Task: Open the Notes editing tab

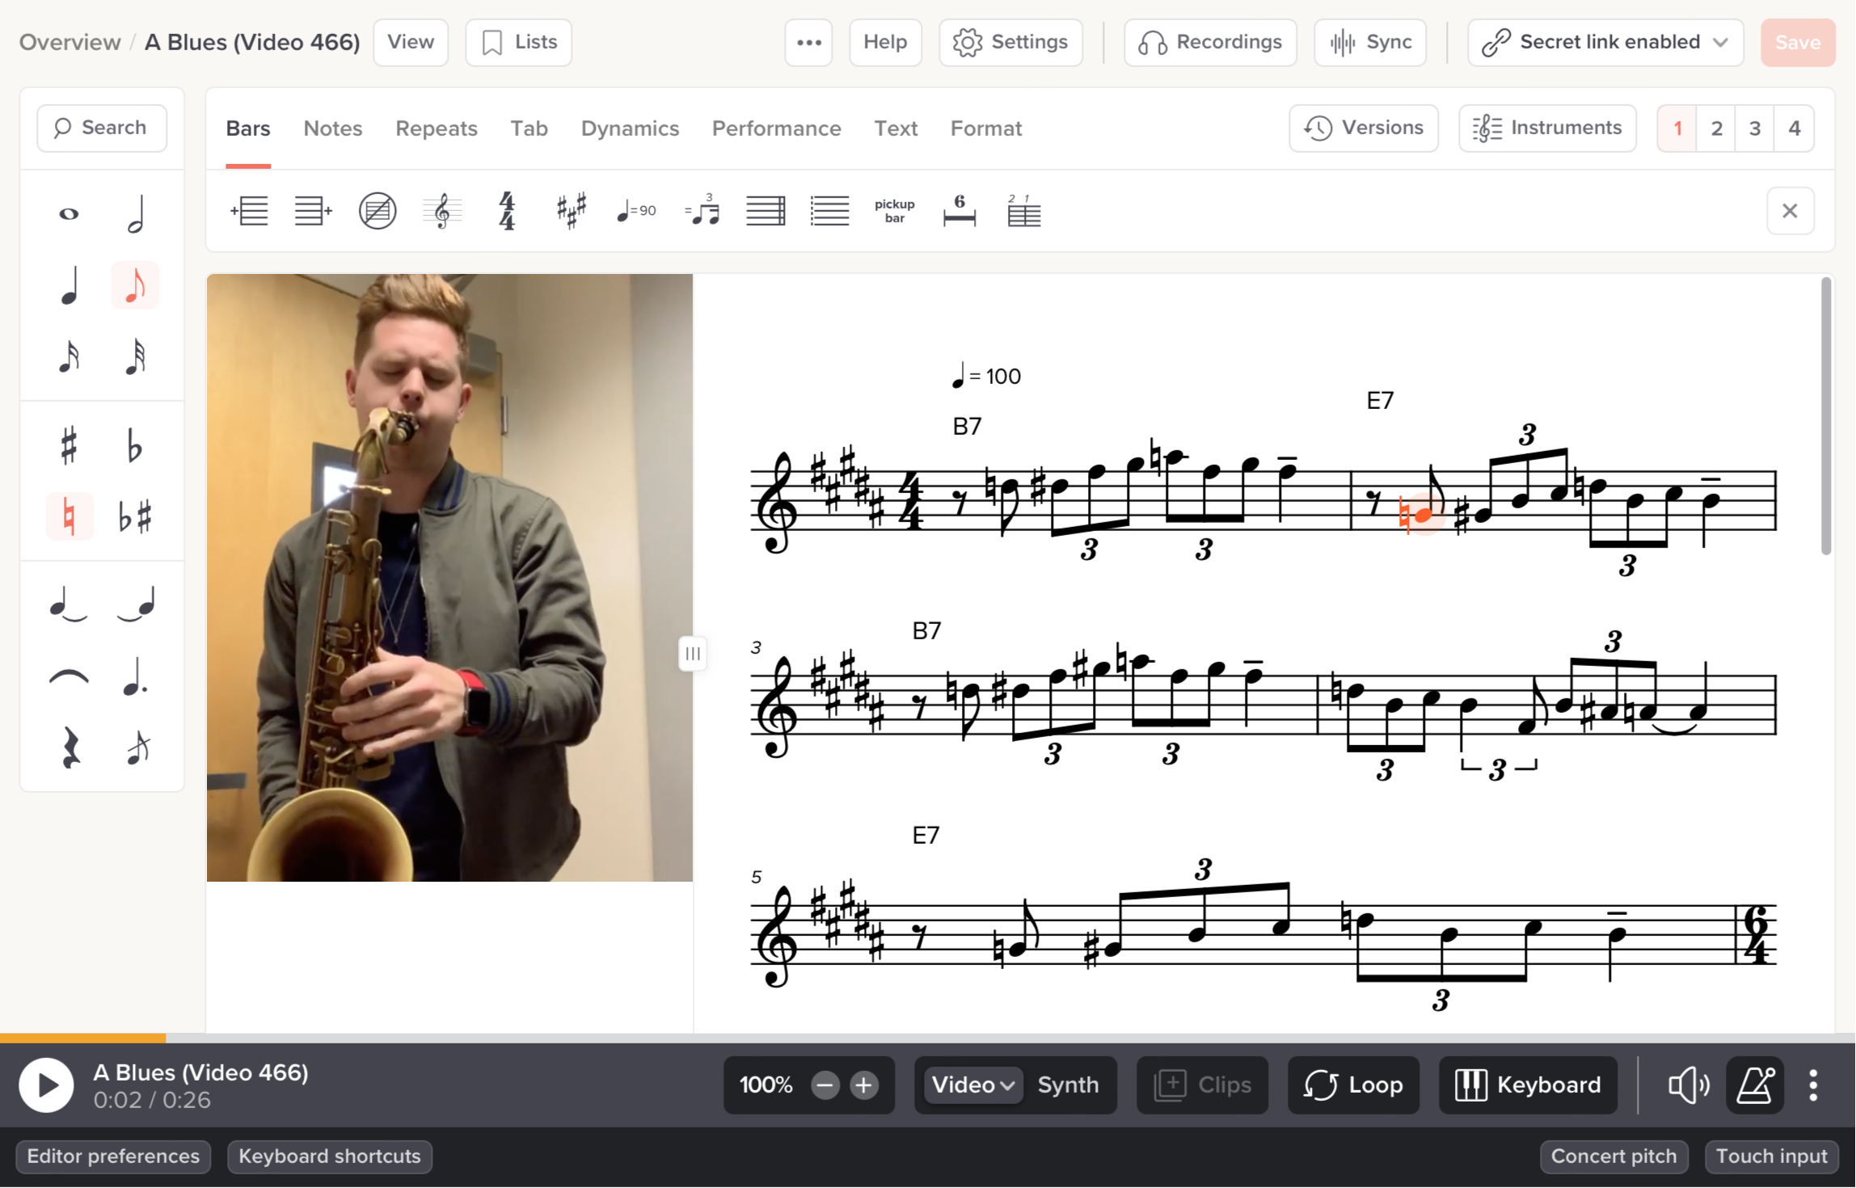Action: (332, 128)
